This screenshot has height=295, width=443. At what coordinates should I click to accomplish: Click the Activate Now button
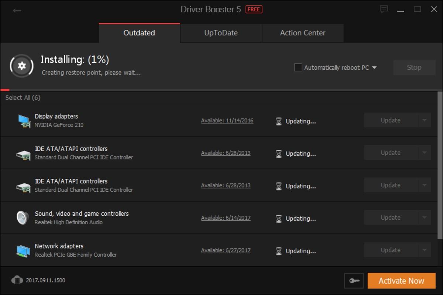tap(401, 281)
